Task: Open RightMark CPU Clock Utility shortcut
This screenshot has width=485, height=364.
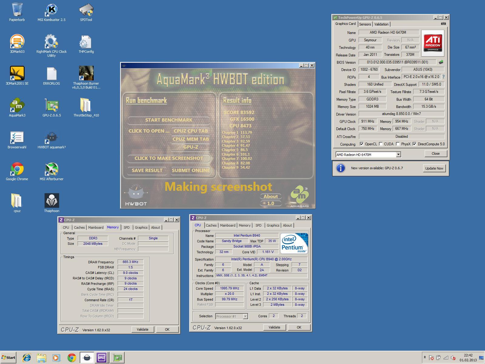Action: (x=52, y=46)
